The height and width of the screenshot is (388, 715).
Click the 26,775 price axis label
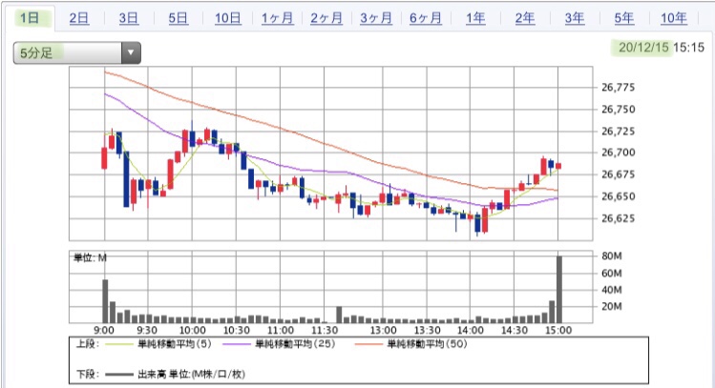point(618,88)
